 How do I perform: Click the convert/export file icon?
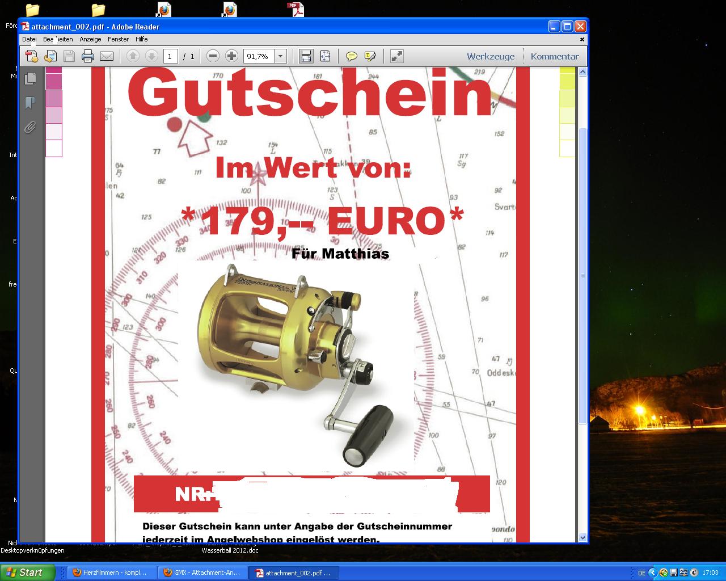click(x=50, y=56)
